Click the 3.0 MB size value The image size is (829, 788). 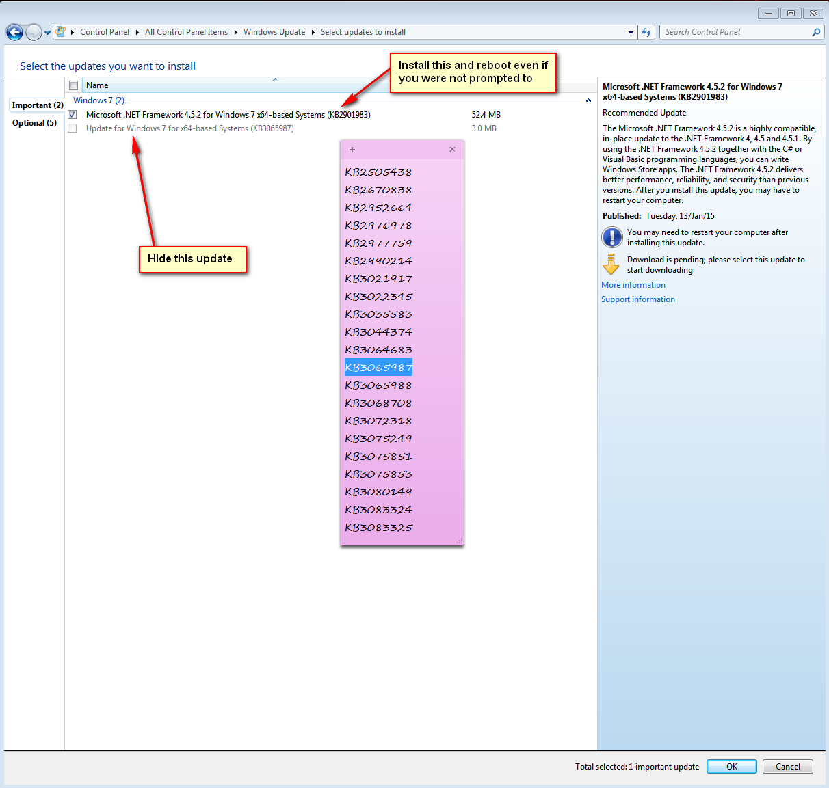[x=484, y=128]
